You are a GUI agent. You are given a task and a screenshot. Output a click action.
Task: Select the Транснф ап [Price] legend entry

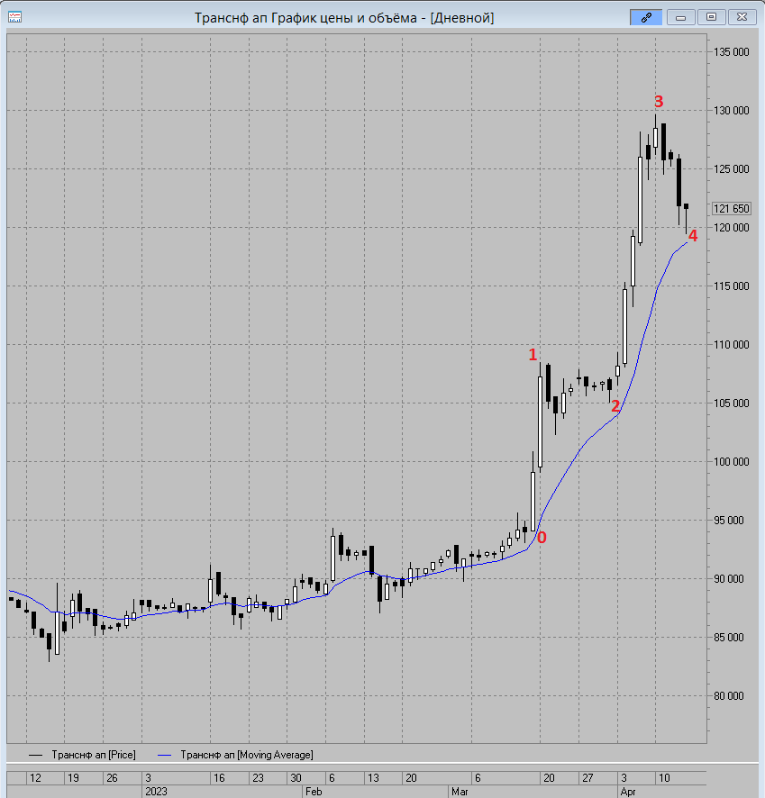pos(83,755)
